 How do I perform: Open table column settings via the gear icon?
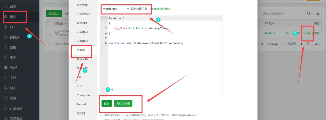tap(318, 13)
